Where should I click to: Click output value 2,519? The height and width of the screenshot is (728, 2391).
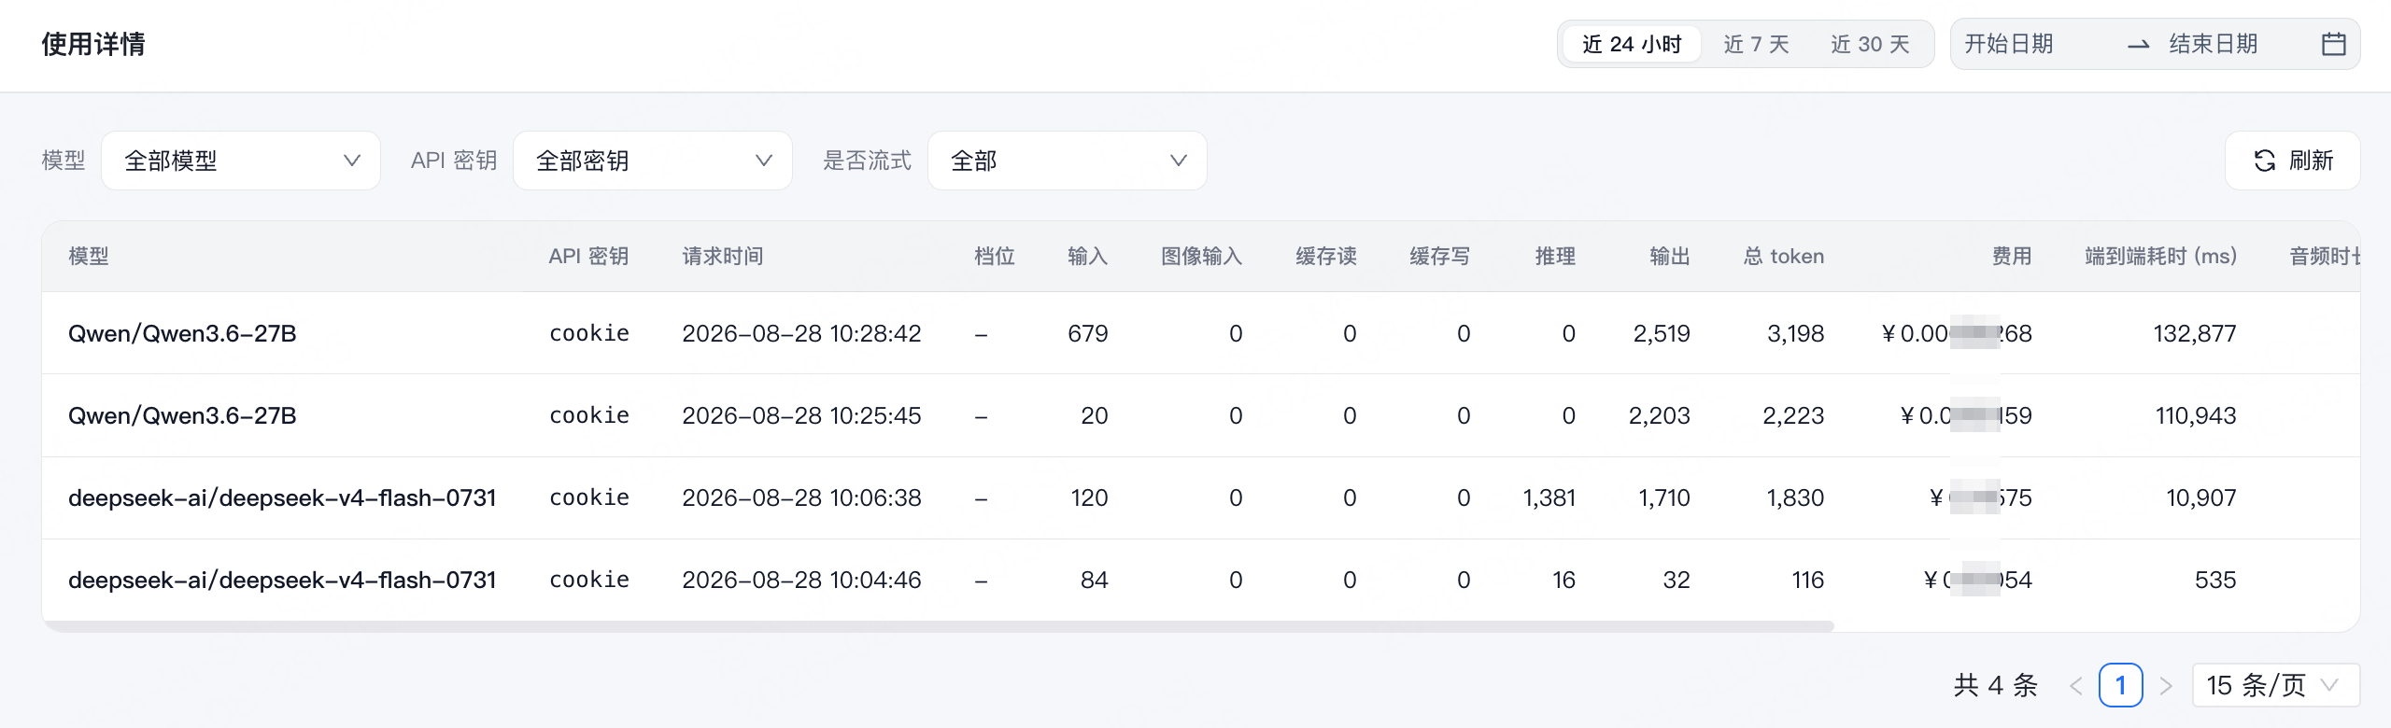[1662, 333]
